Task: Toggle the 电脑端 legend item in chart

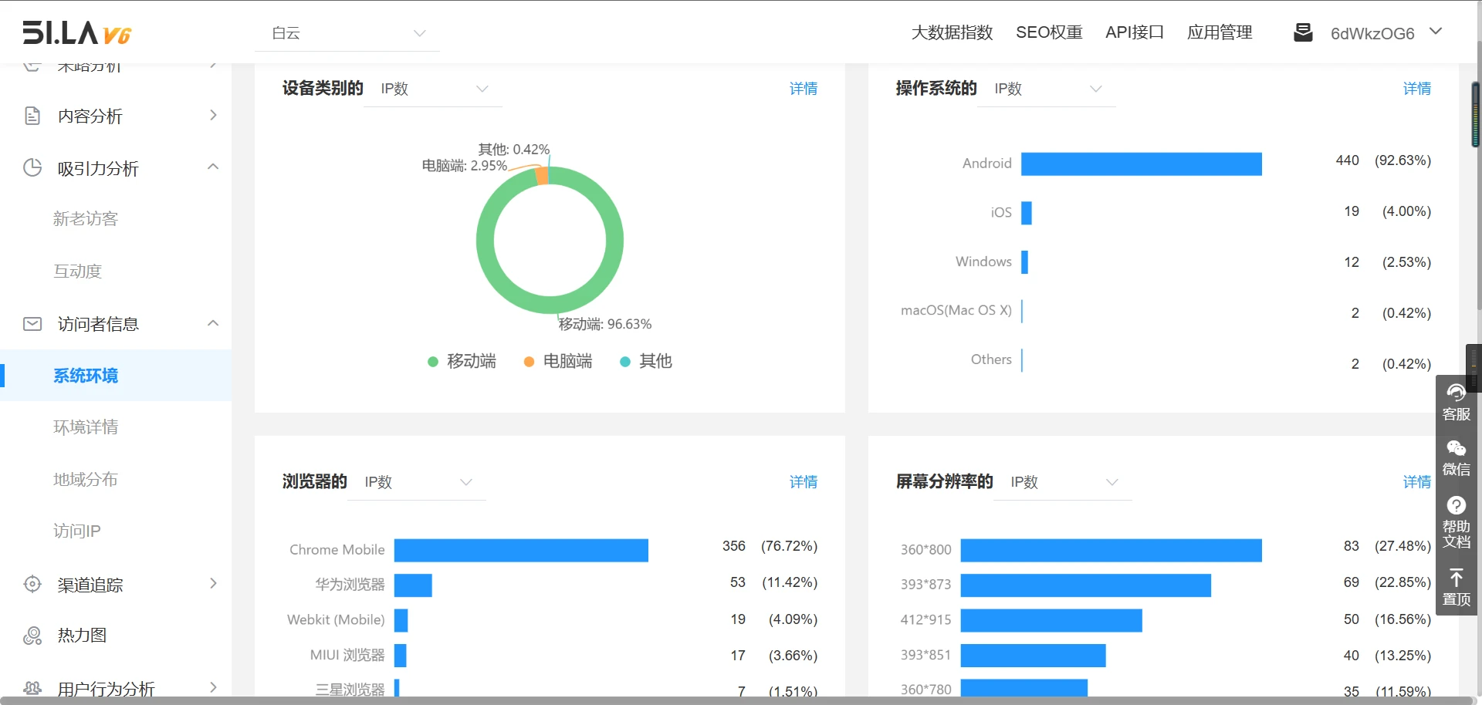Action: tap(558, 362)
